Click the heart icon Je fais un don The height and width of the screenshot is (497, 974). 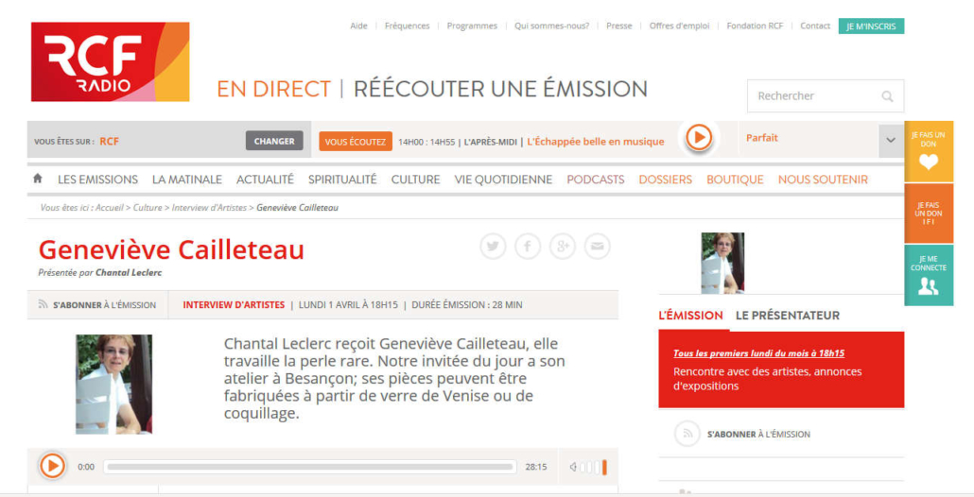click(929, 162)
